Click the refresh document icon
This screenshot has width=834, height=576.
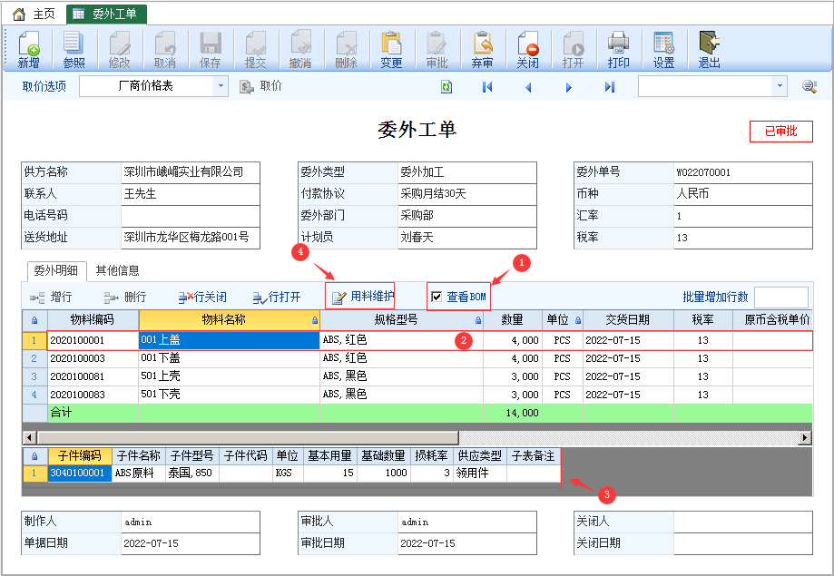[x=446, y=87]
